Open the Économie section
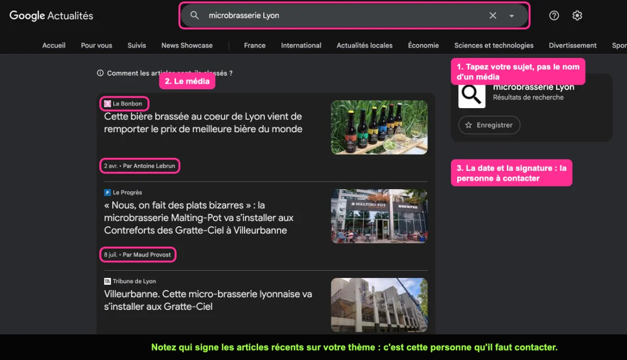This screenshot has height=360, width=627. click(423, 45)
